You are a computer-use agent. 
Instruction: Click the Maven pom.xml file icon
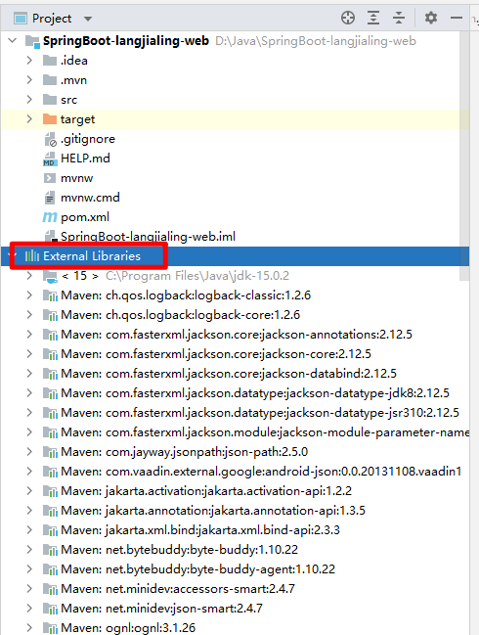(x=50, y=217)
